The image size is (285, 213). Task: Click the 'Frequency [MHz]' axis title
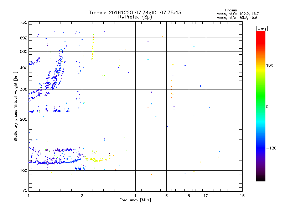click(135, 200)
